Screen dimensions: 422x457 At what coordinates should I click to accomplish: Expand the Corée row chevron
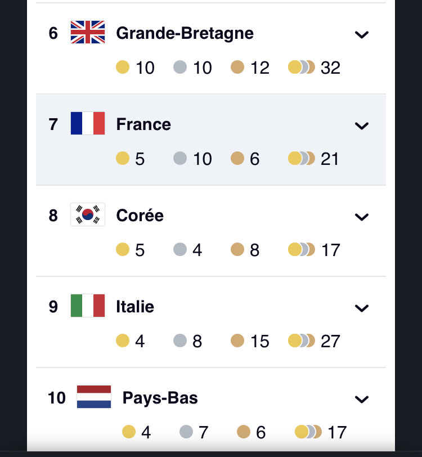click(362, 217)
